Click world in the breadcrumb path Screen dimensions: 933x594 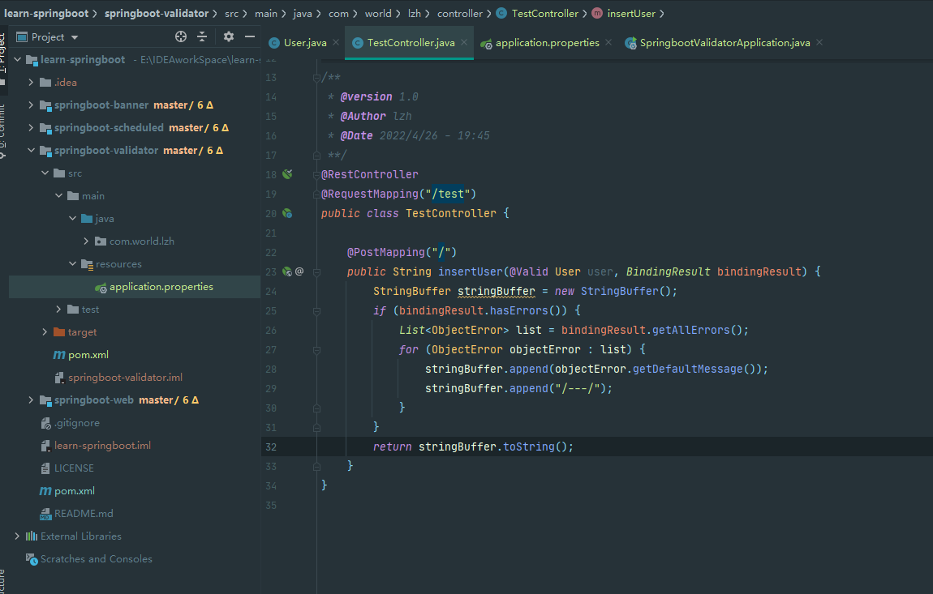coord(378,13)
